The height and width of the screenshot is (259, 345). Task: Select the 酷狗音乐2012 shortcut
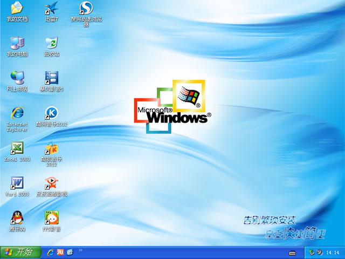point(52,113)
